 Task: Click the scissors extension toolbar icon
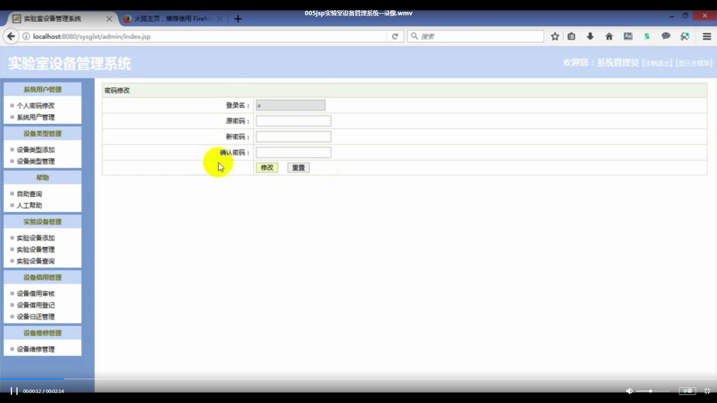coord(685,36)
